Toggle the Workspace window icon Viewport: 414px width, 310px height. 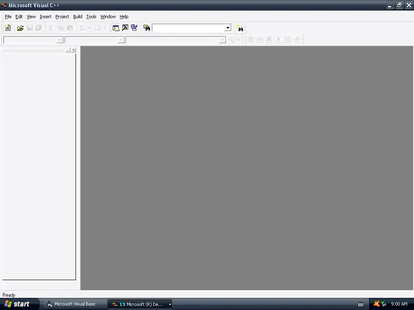(x=116, y=28)
